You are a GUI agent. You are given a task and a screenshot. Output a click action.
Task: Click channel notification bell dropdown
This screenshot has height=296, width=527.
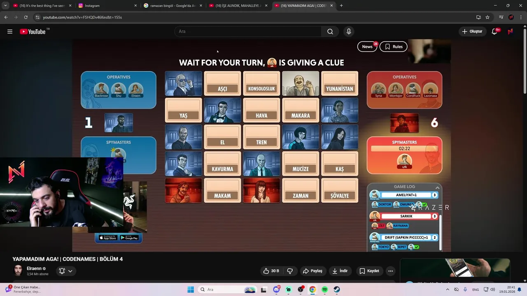(x=66, y=271)
